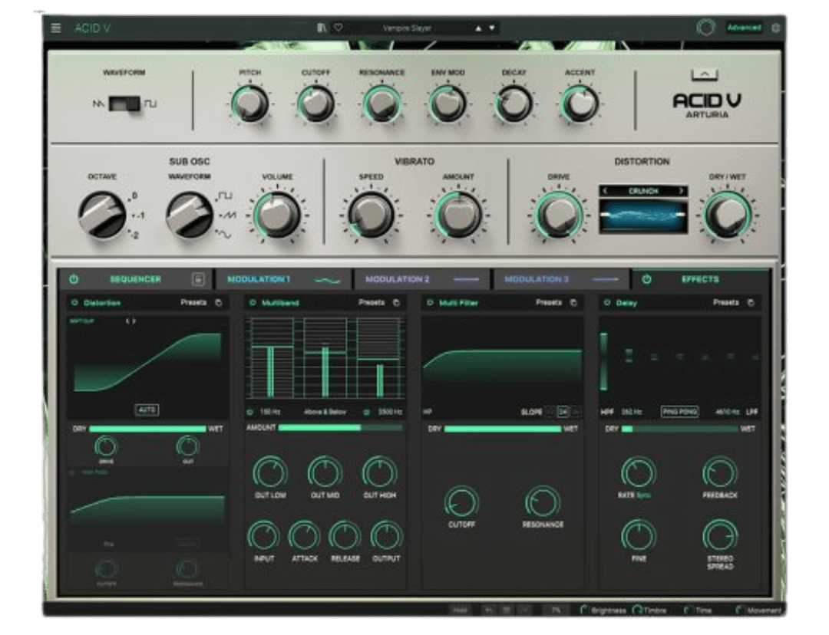The height and width of the screenshot is (635, 829).
Task: Open the Multi Filter Presets menu
Action: point(549,303)
